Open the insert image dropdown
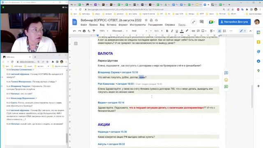 coord(204,31)
